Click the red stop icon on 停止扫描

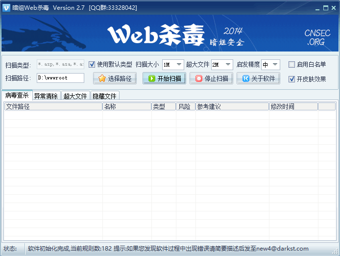pyautogui.click(x=199, y=78)
